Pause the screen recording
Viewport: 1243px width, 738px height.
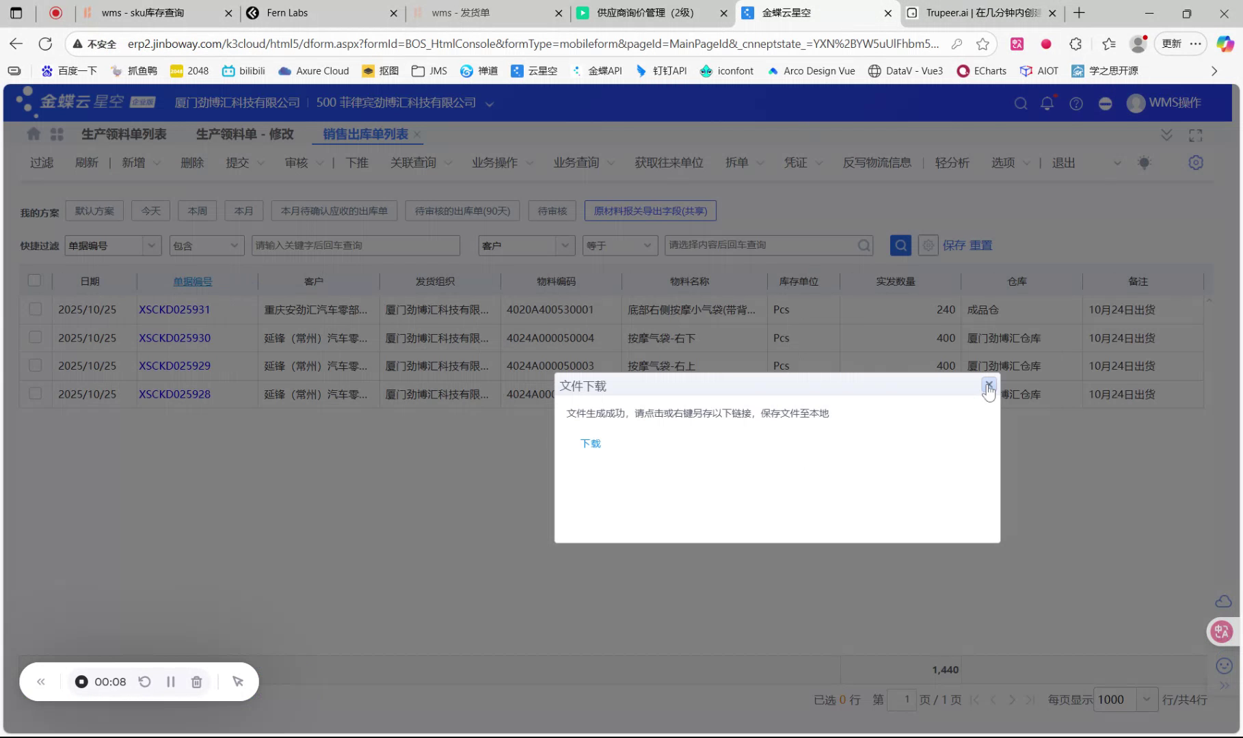(x=170, y=681)
